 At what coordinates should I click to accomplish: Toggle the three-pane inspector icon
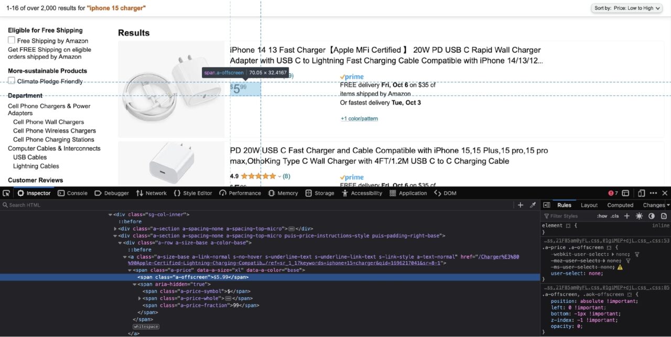546,205
